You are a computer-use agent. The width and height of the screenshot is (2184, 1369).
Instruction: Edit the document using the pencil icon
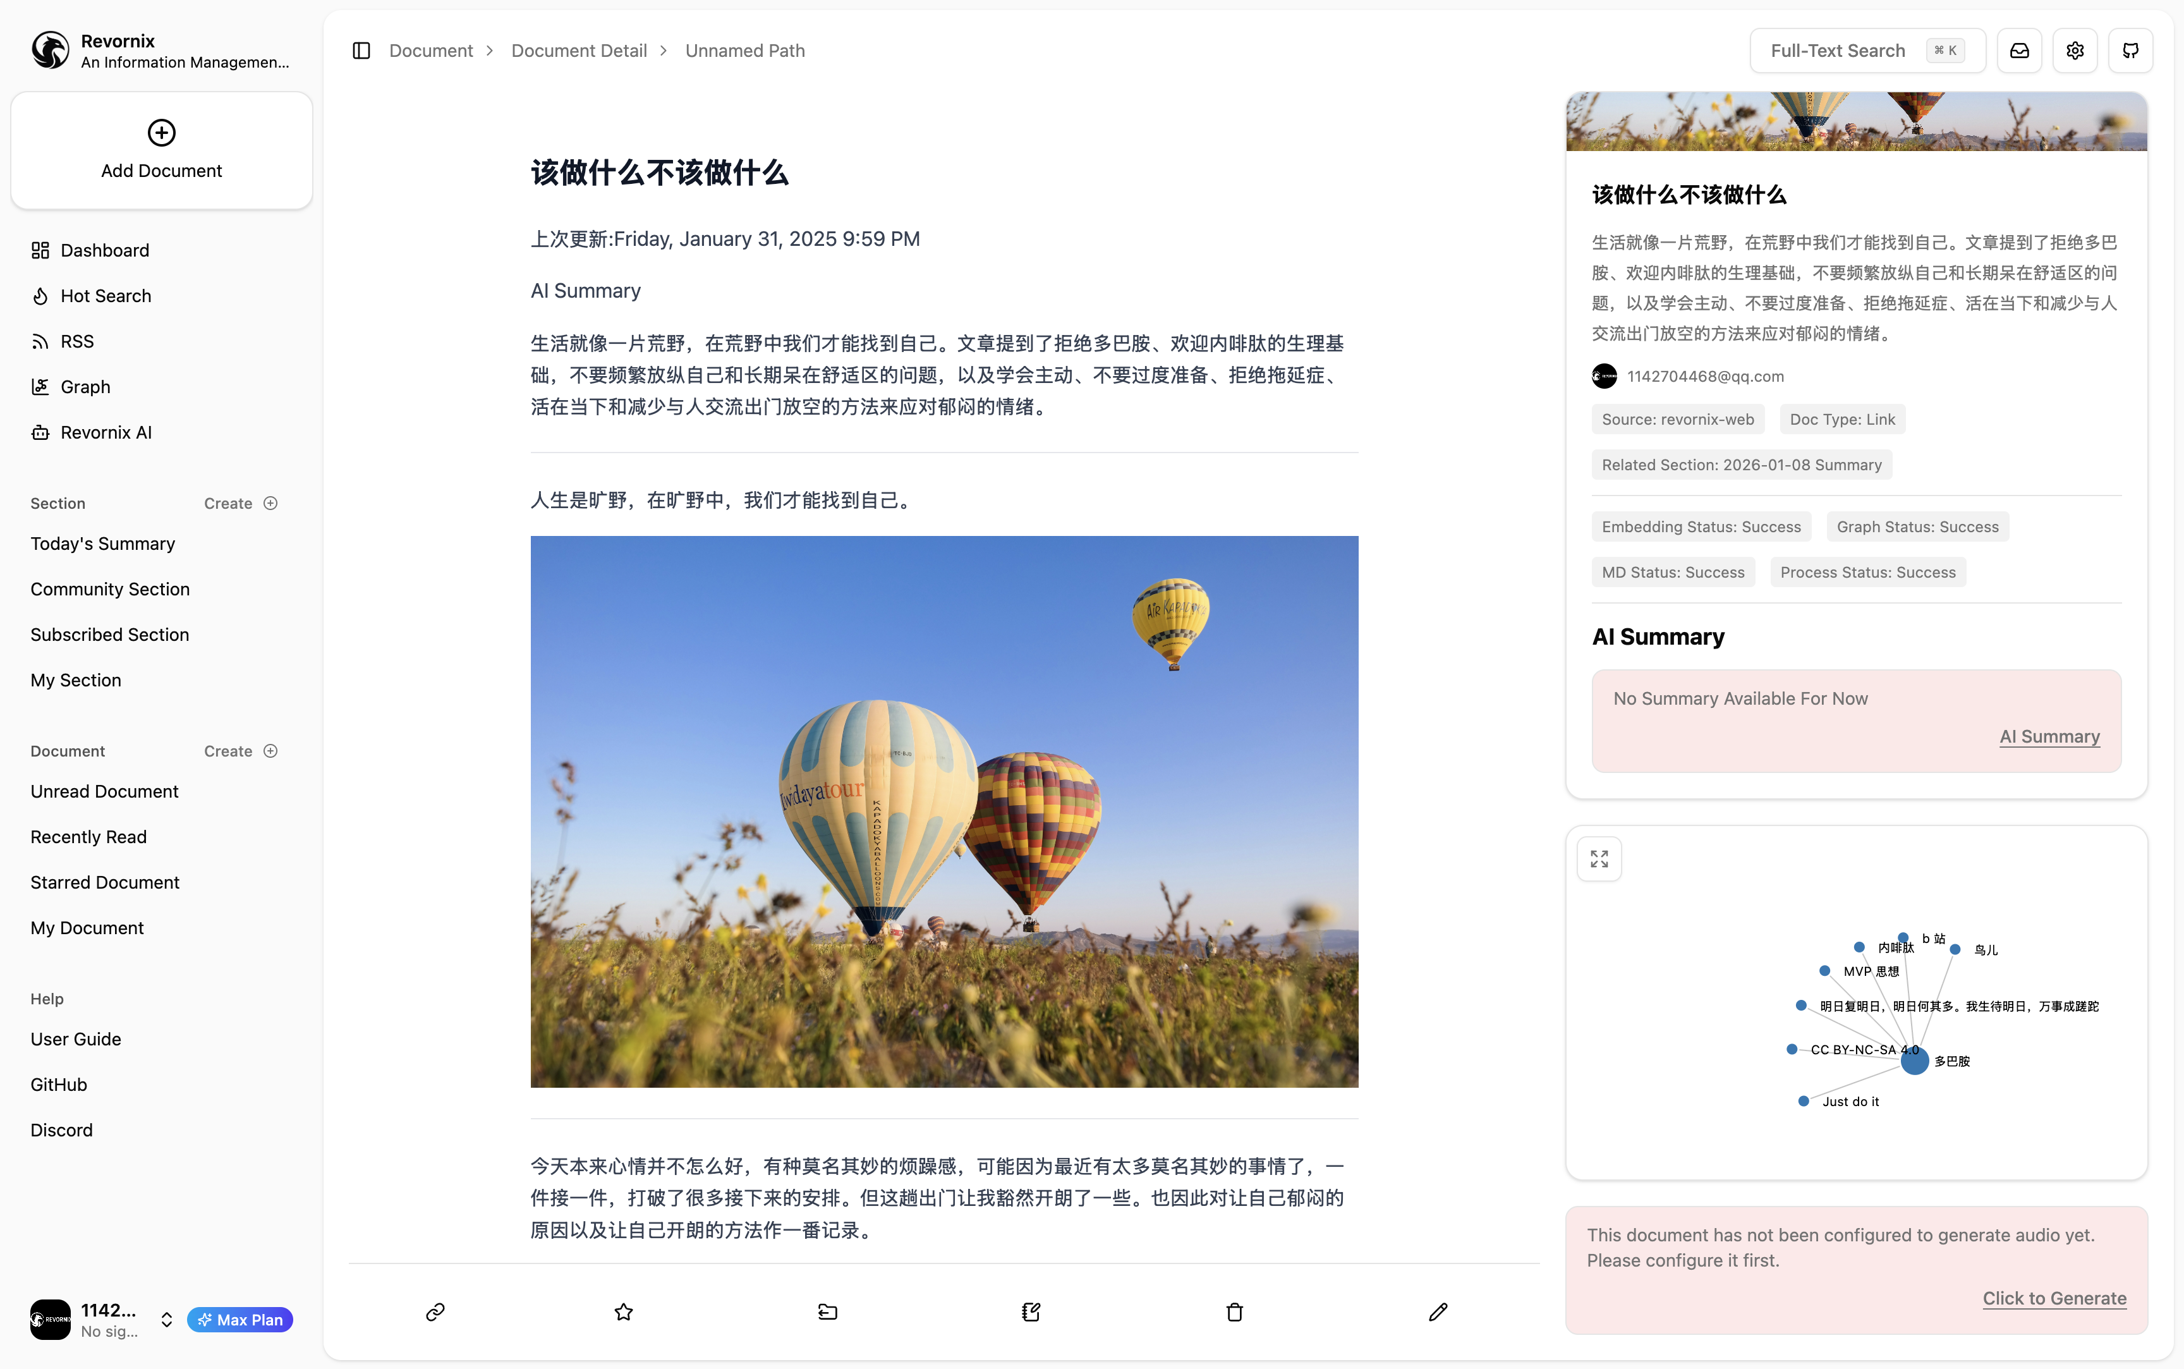[1437, 1311]
